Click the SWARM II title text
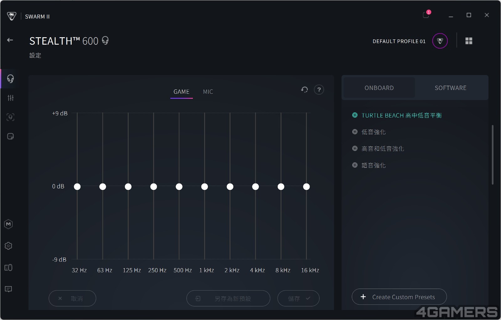 click(37, 17)
